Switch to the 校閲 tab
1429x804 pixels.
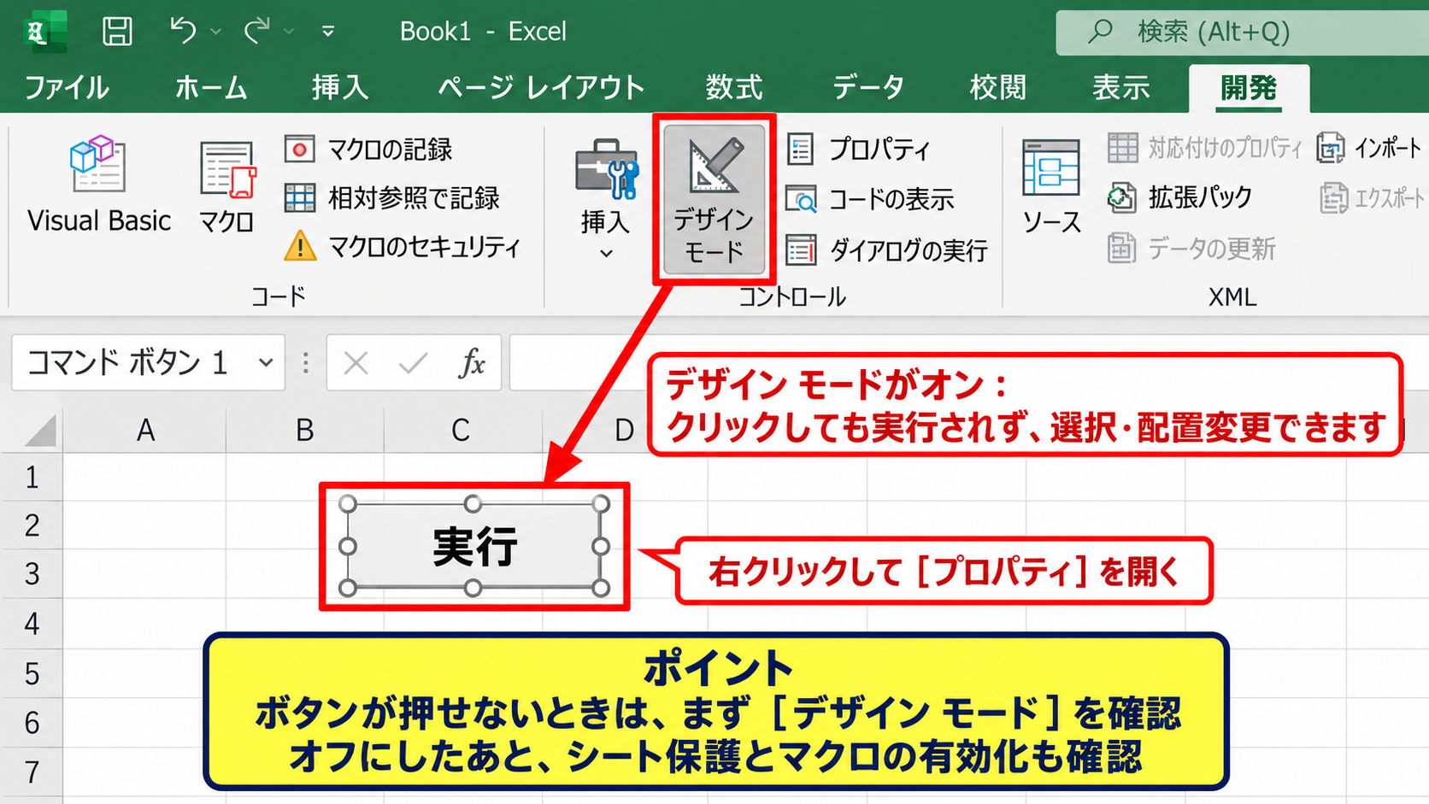point(998,87)
